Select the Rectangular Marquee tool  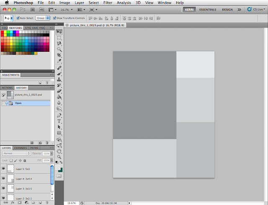coord(59,37)
